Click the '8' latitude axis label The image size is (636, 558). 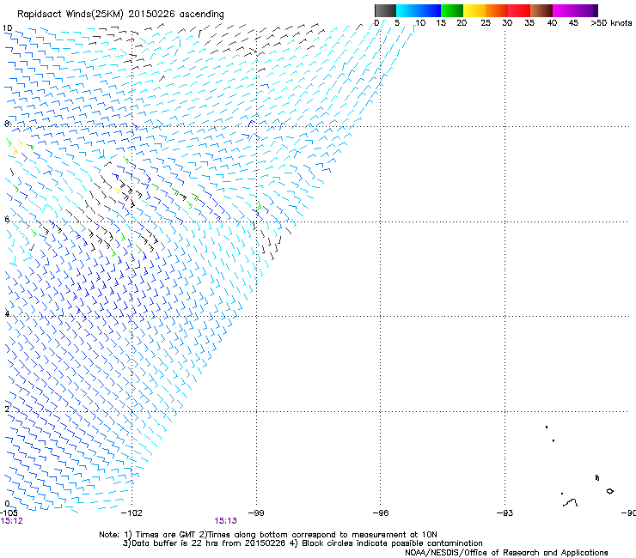click(x=7, y=124)
